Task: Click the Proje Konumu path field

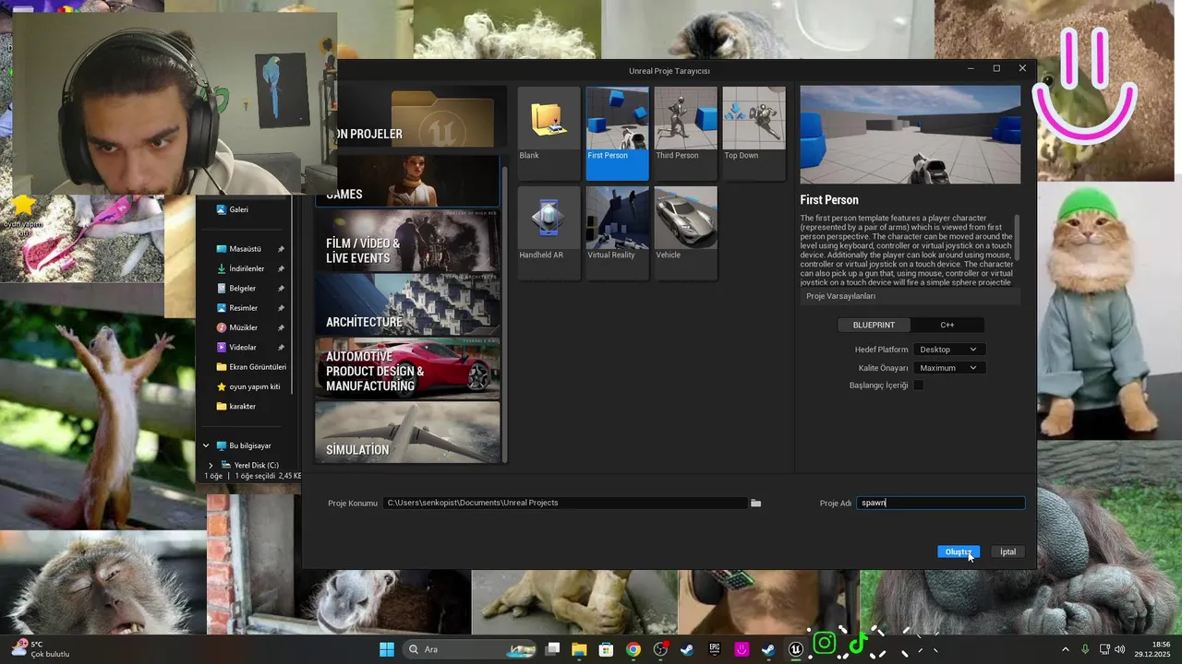Action: pos(564,503)
